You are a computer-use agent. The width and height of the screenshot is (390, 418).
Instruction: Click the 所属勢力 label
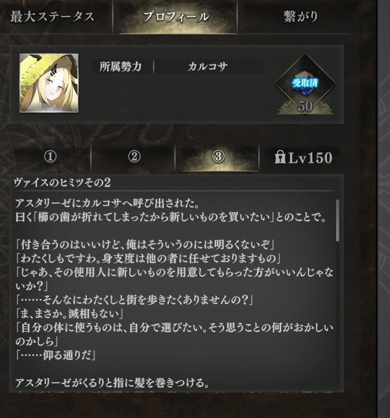pyautogui.click(x=121, y=66)
